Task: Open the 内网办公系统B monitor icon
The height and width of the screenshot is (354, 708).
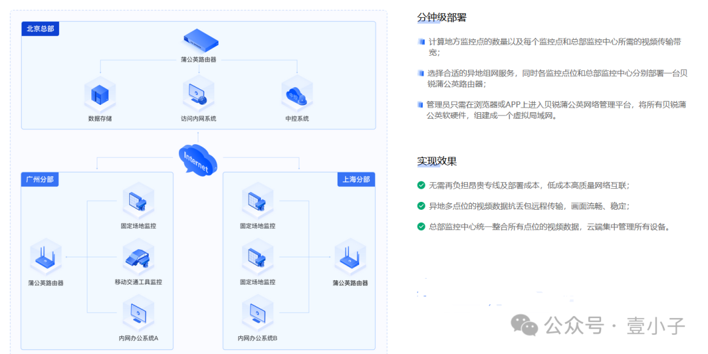Action: (x=258, y=311)
